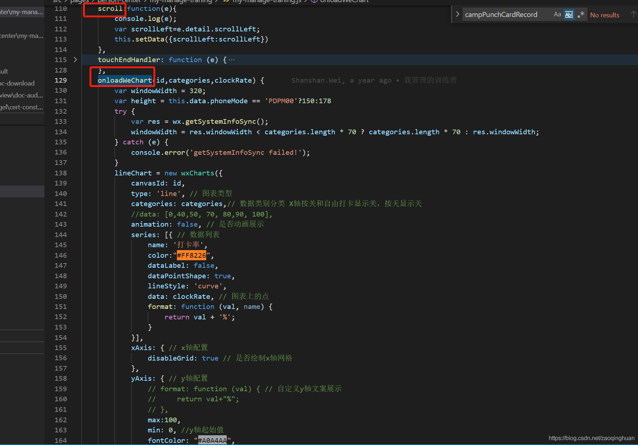Click 'dataPointShape' property on line 148

[x=177, y=276]
